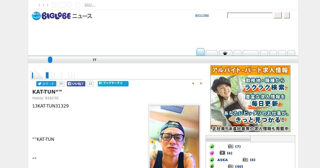Open the IT section in the sub-navigation bar
This screenshot has height=168, width=320.
[x=95, y=60]
